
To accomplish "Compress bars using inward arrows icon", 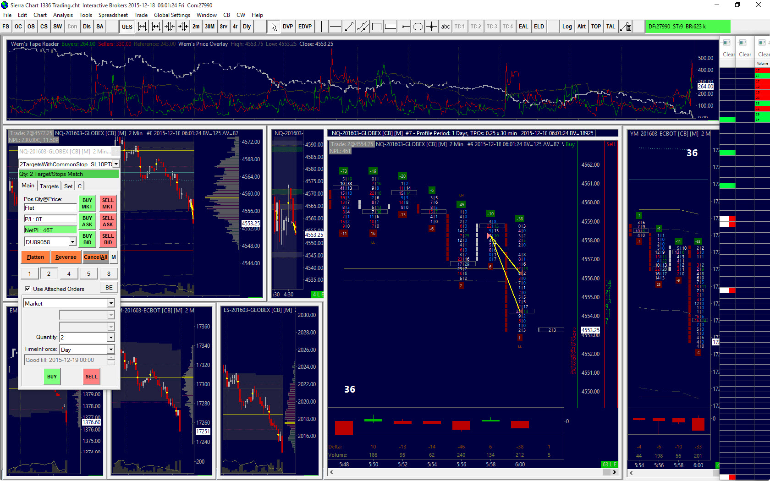I will (x=170, y=27).
